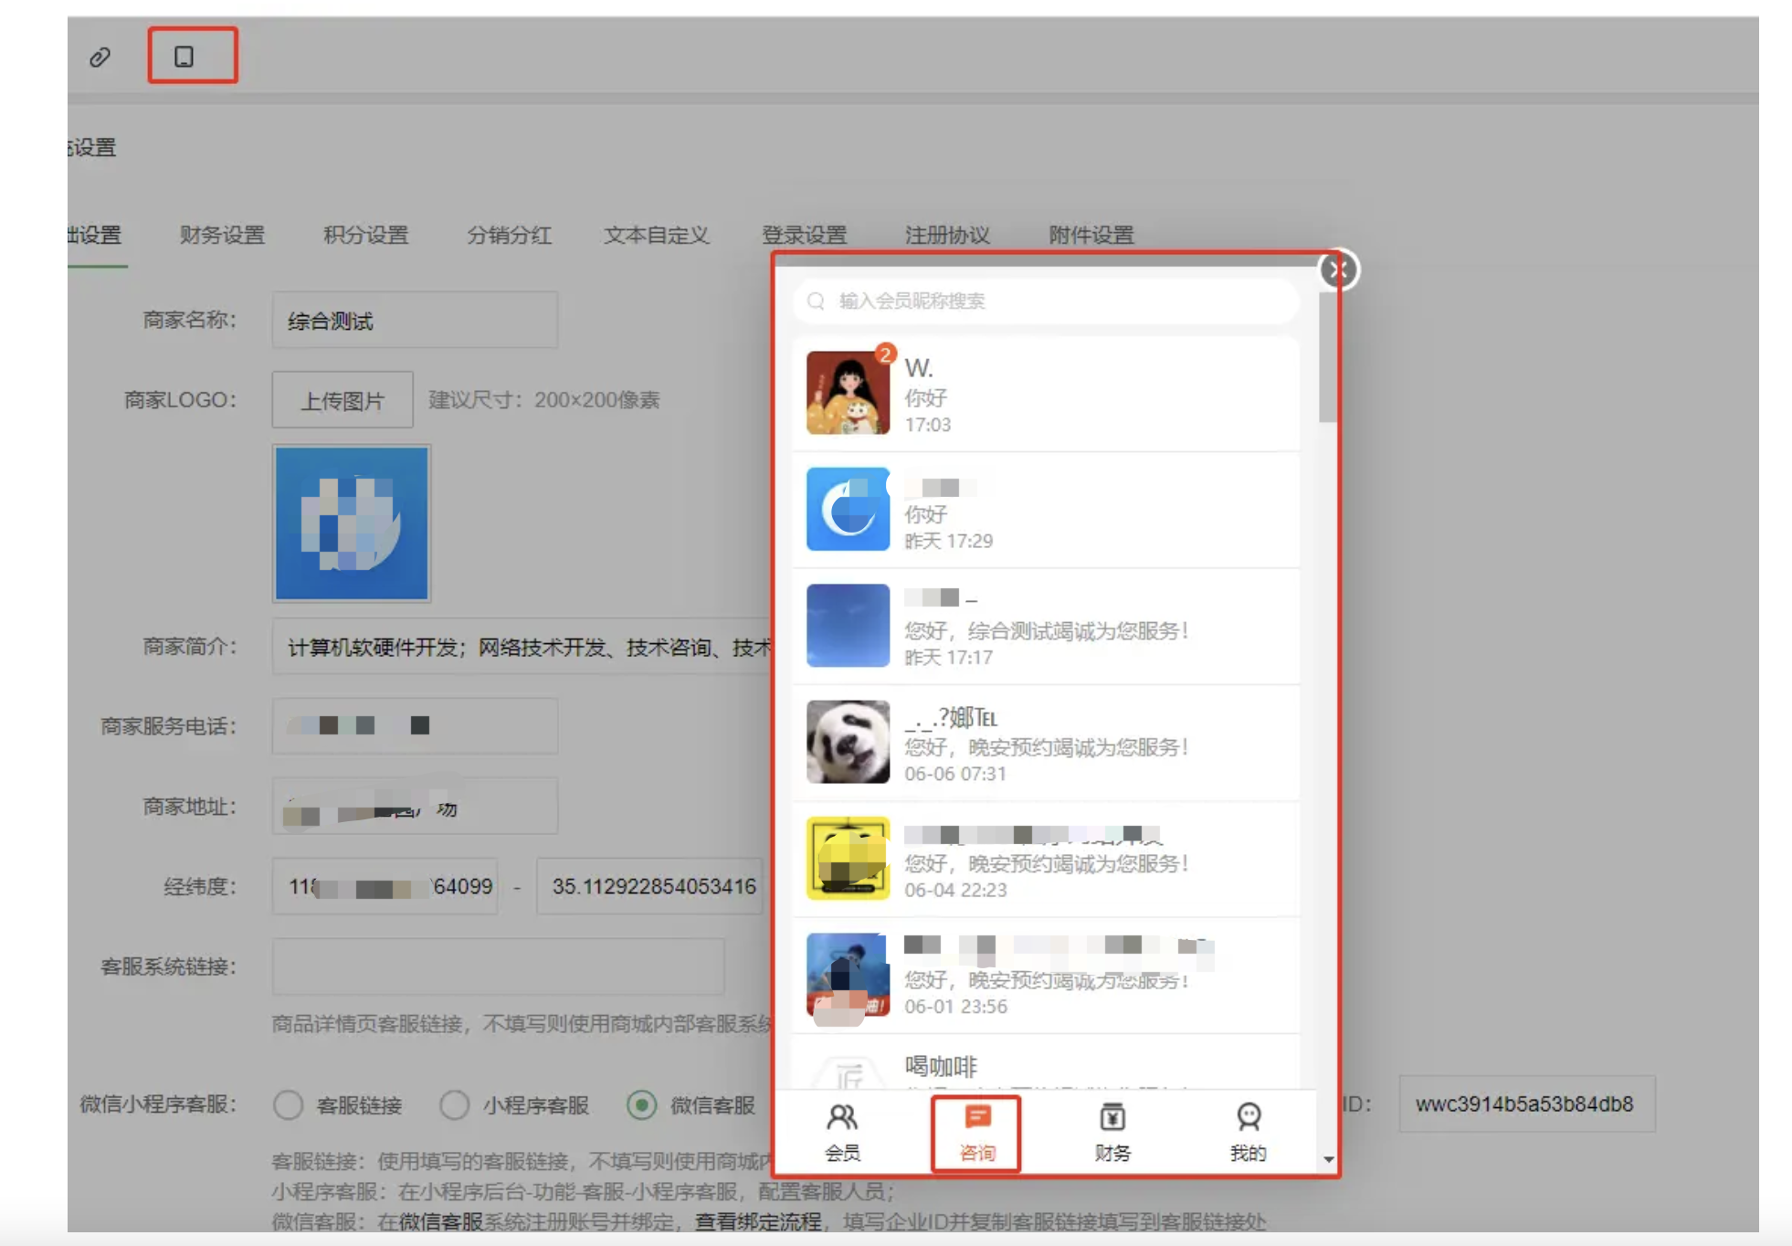
Task: Click the 商家地址 input field
Action: coord(415,806)
